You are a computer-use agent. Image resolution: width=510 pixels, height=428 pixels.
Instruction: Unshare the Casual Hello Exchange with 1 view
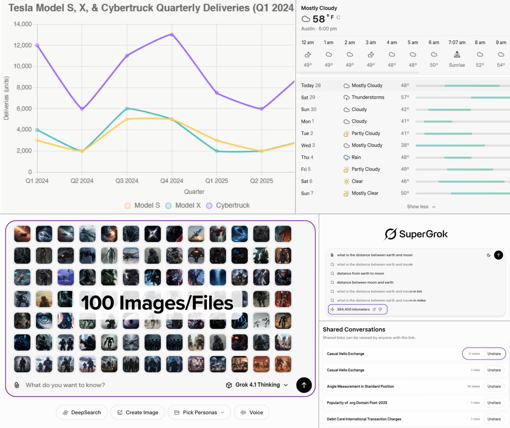pyautogui.click(x=494, y=370)
